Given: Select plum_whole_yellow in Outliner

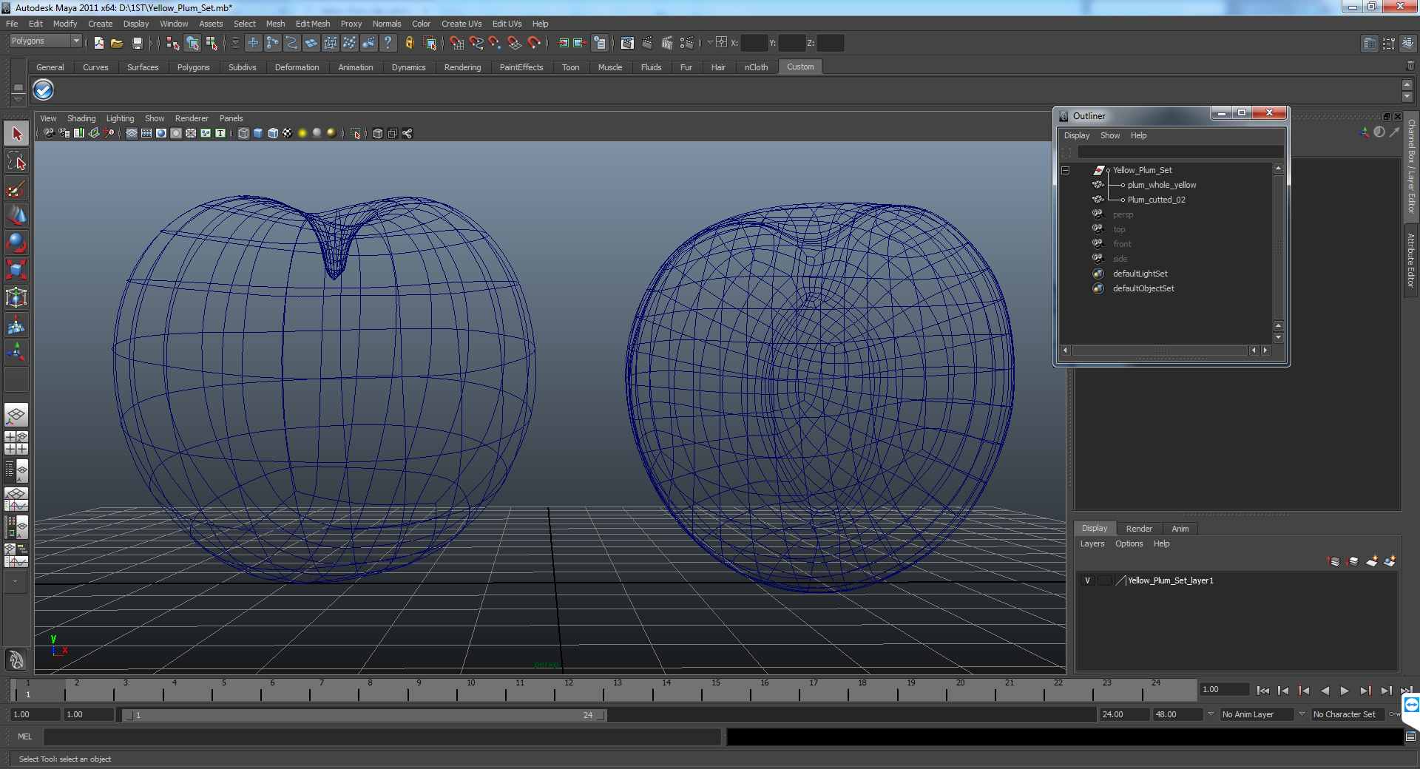Looking at the screenshot, I should (1161, 185).
